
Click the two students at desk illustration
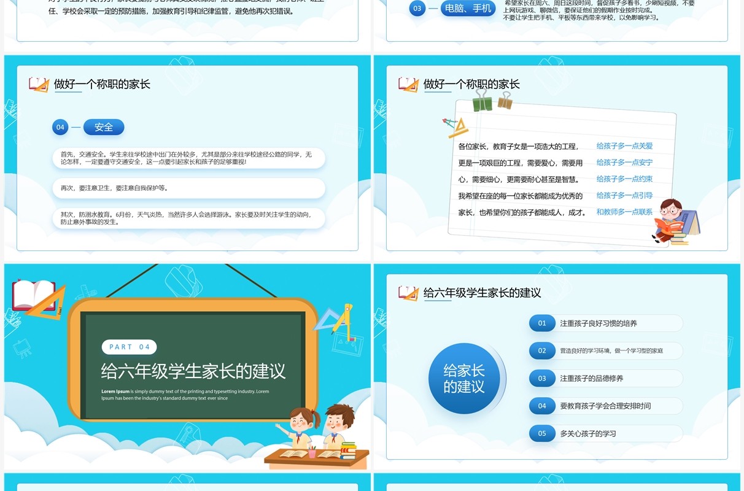[x=317, y=436]
